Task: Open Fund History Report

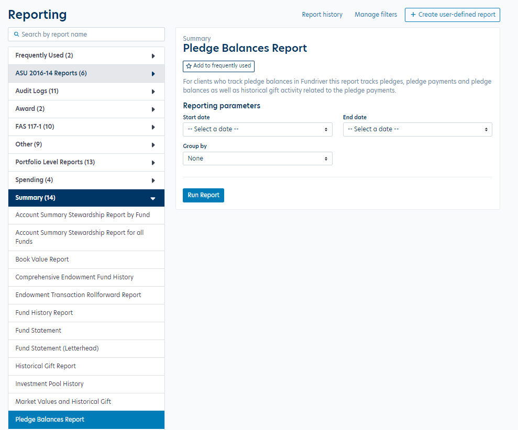Action: (x=86, y=313)
